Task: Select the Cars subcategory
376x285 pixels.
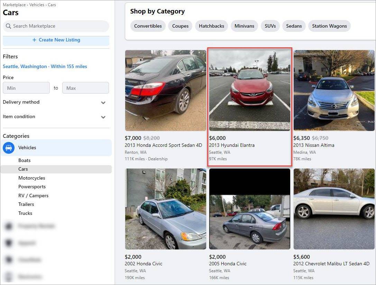Action: pyautogui.click(x=56, y=169)
